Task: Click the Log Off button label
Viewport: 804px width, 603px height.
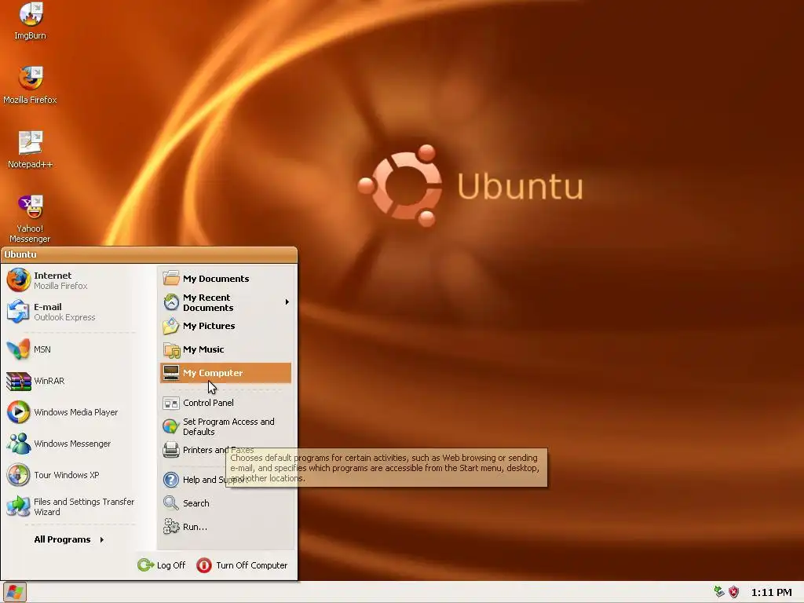Action: 171,565
